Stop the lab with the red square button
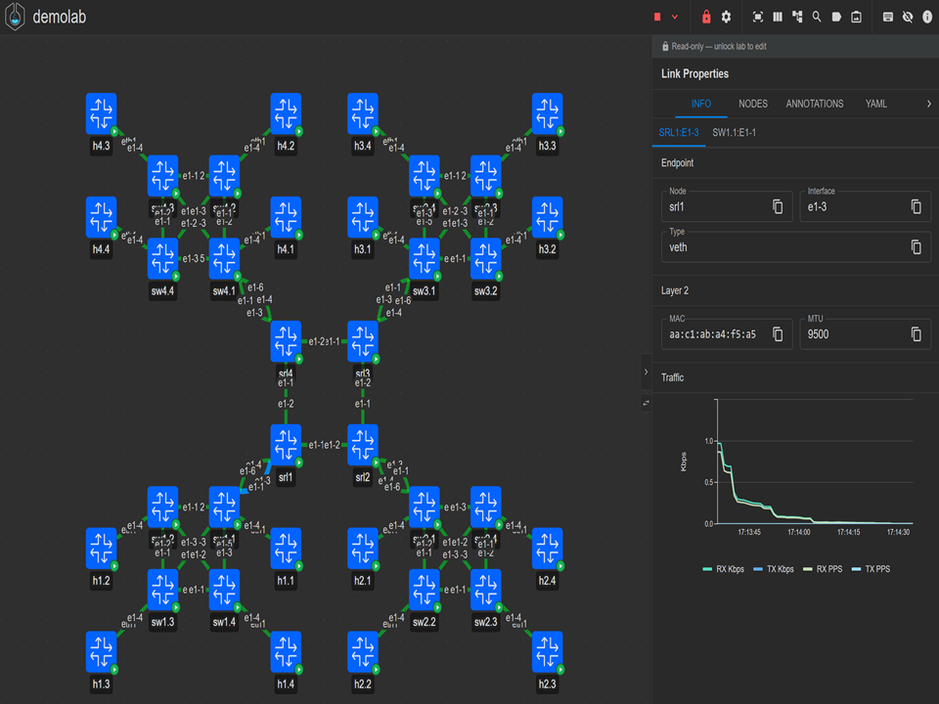939x704 pixels. tap(657, 17)
